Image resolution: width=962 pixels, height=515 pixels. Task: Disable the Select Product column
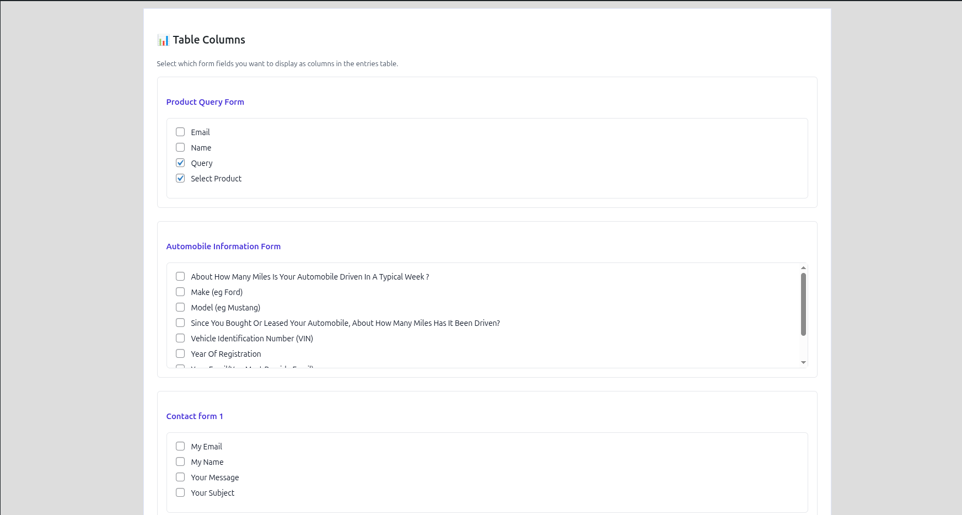point(180,178)
